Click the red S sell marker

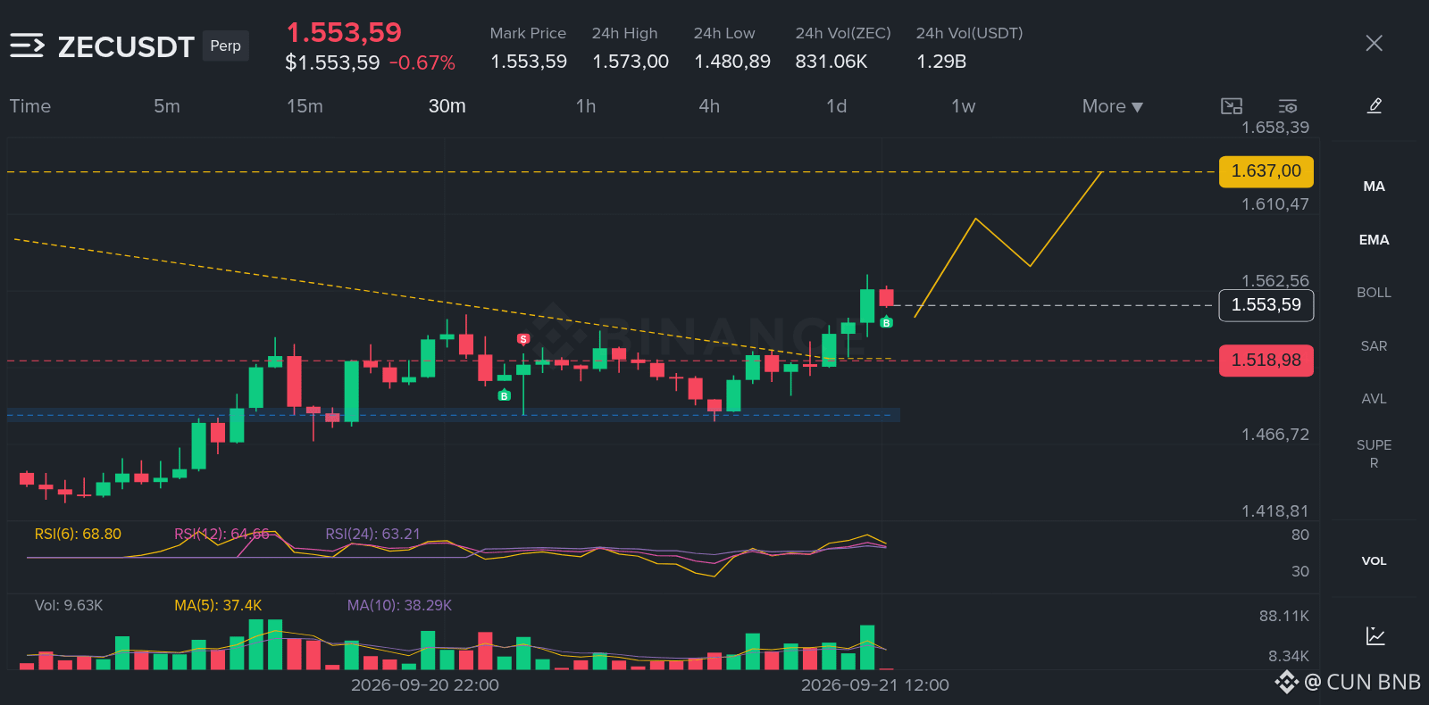coord(523,339)
